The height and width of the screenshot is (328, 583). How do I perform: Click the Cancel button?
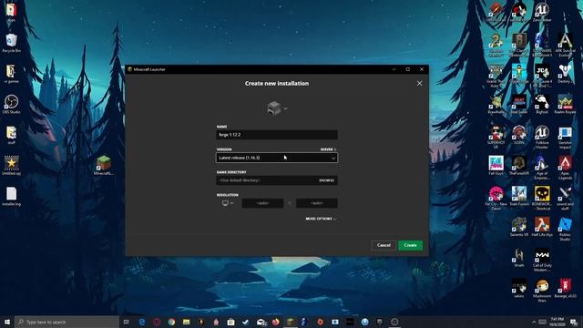[384, 245]
